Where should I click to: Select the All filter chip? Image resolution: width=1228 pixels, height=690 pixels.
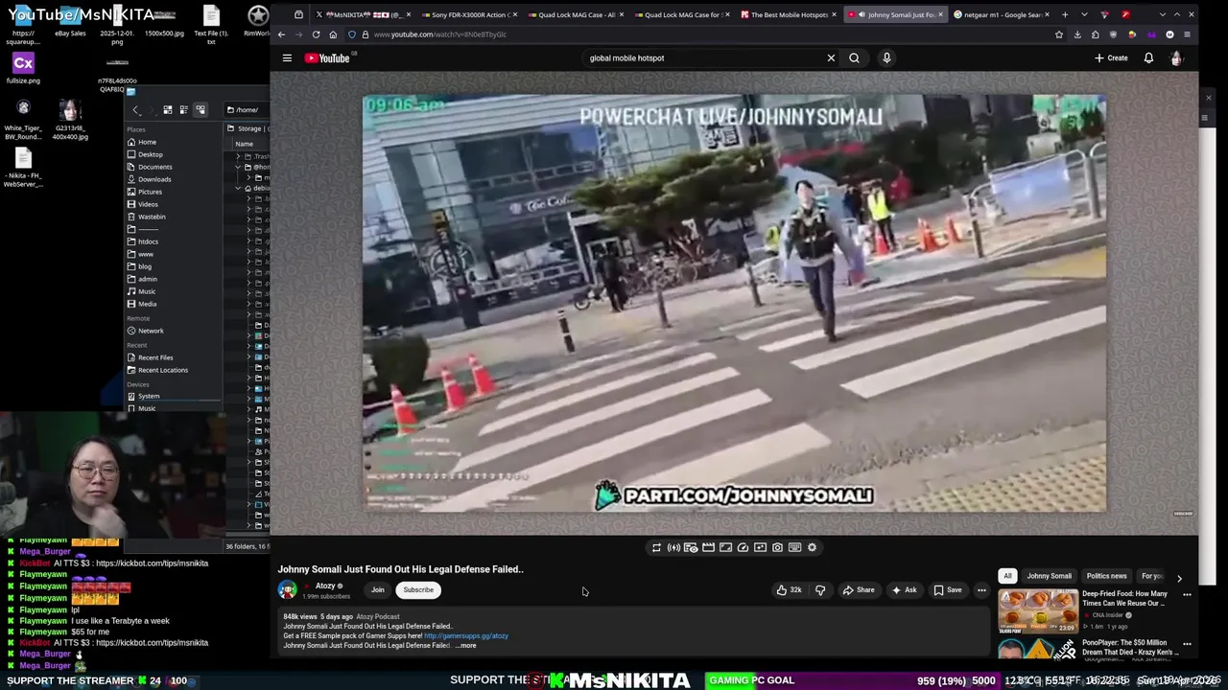(x=1007, y=576)
